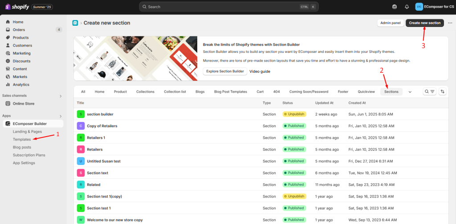Open the Video guide link
The height and width of the screenshot is (224, 456).
tap(260, 71)
